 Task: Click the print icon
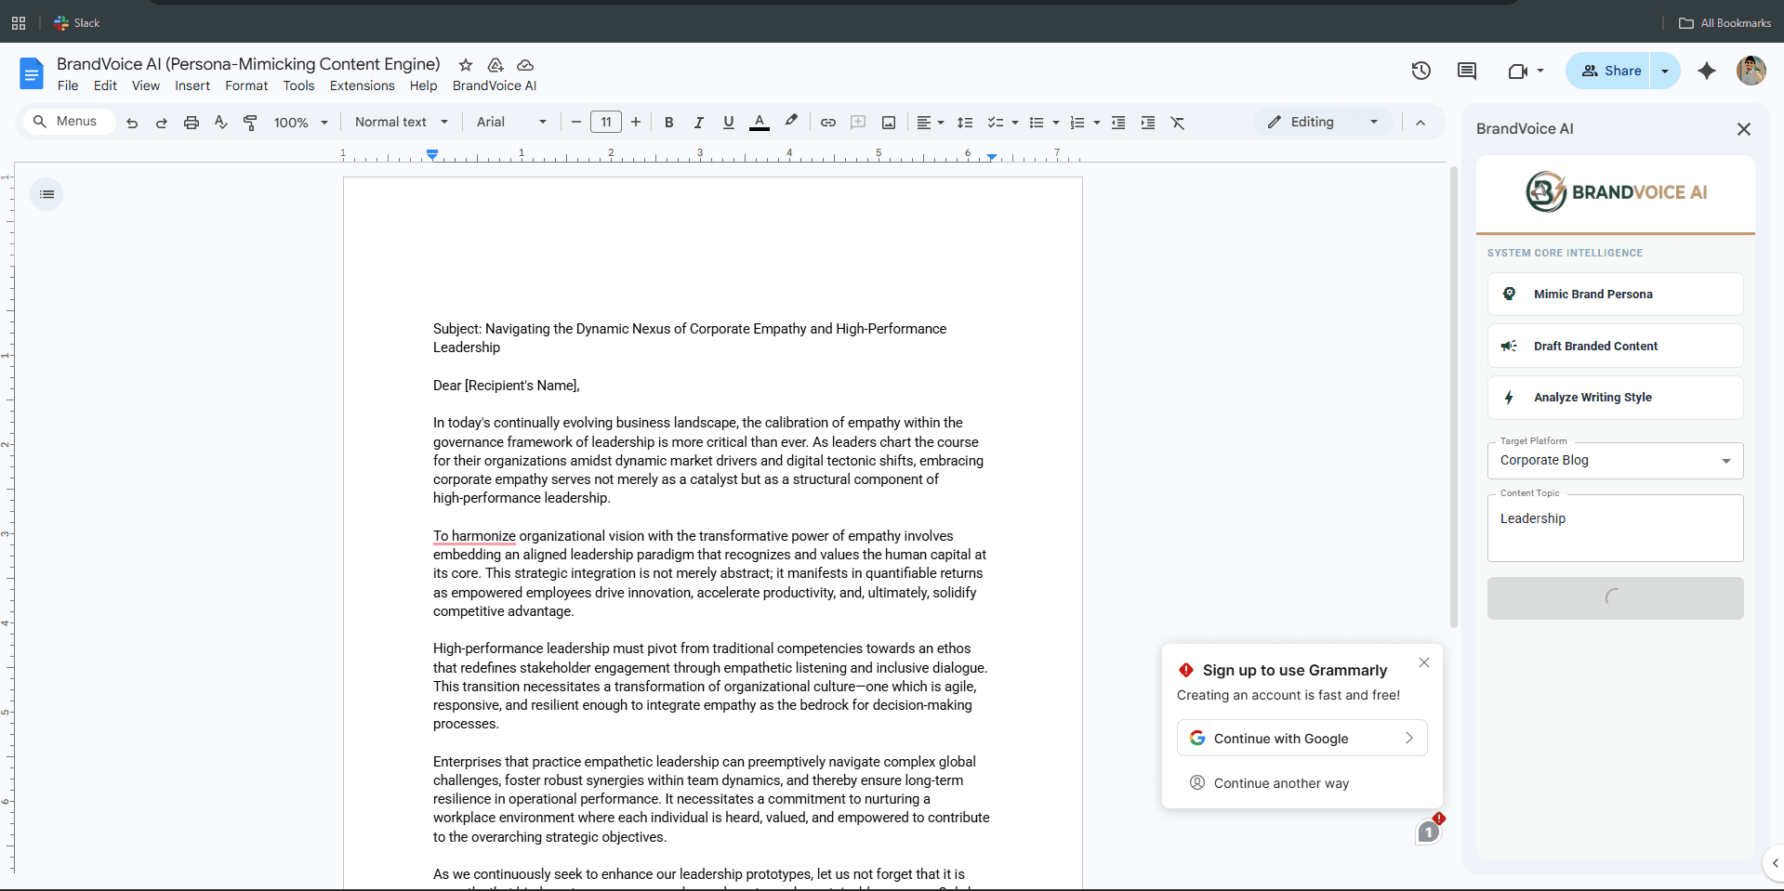click(x=192, y=123)
